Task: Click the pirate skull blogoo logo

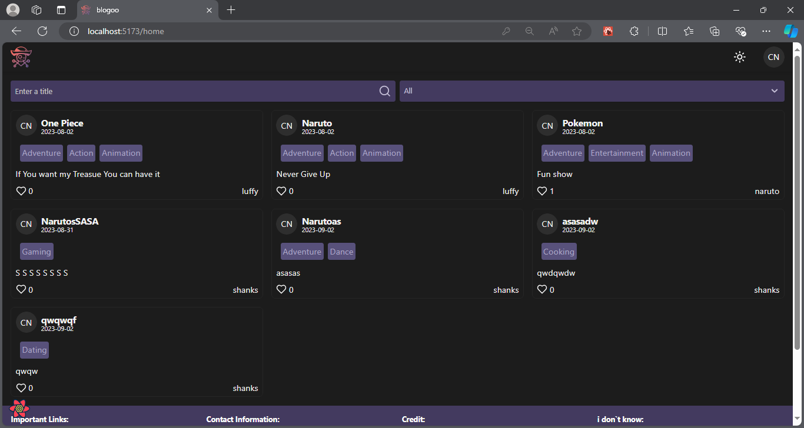Action: pyautogui.click(x=21, y=57)
